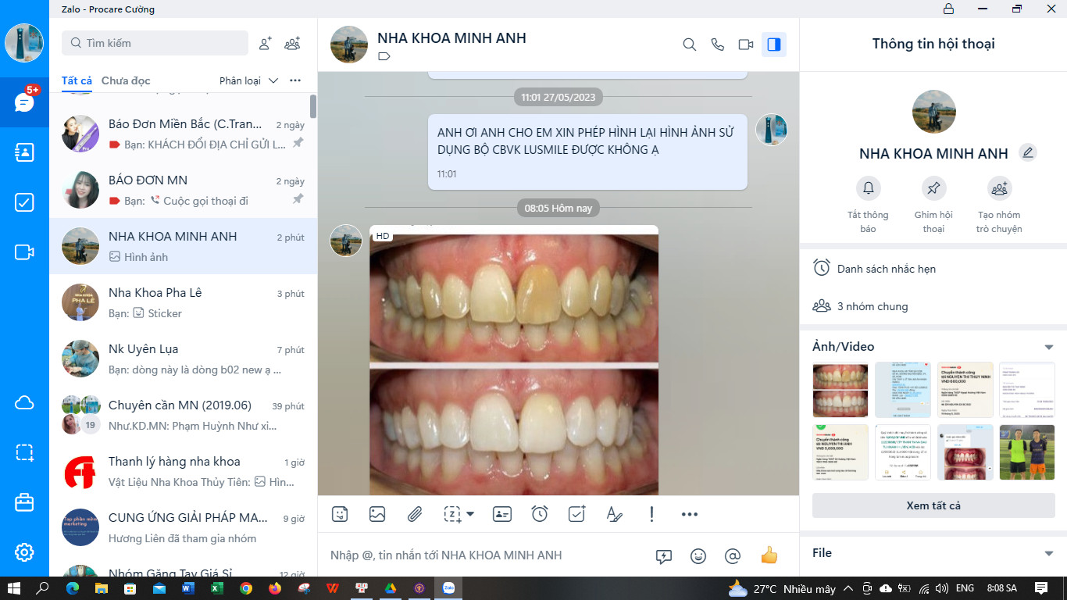The image size is (1067, 600).
Task: Expand the File section arrow
Action: click(1049, 553)
